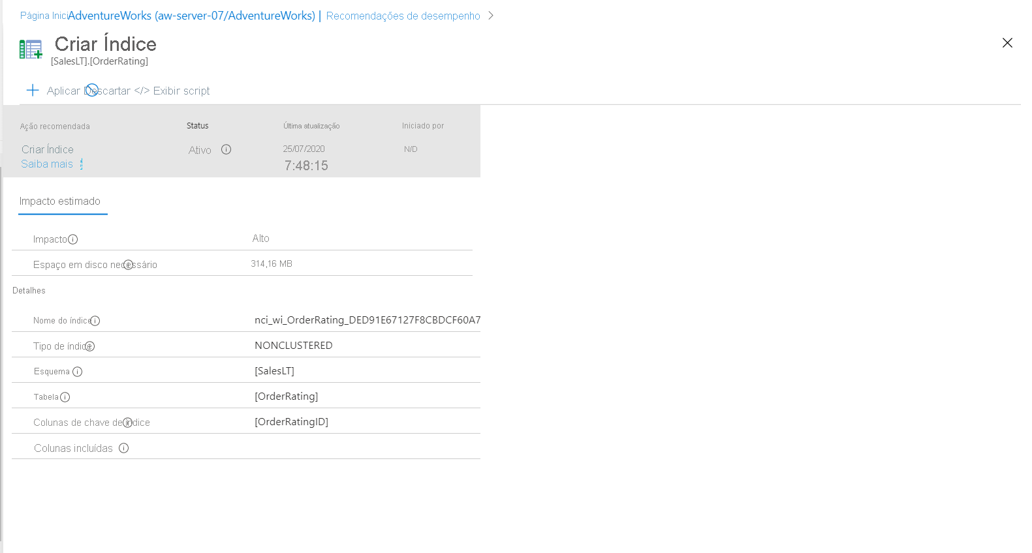
Task: Click the Criar Índice recommended action text
Action: [x=48, y=149]
